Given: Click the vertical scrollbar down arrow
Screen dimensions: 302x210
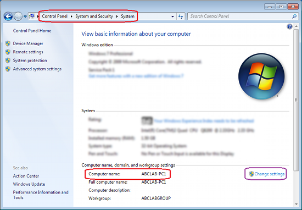Looking at the screenshot, I should click(296, 204).
